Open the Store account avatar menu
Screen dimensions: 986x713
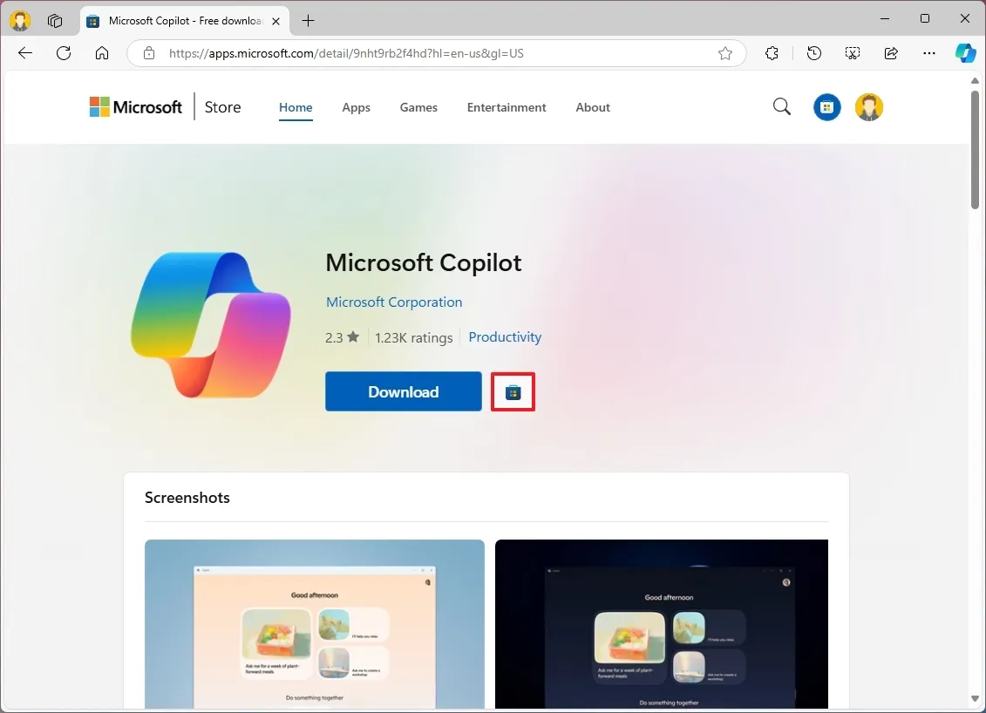[x=869, y=107]
